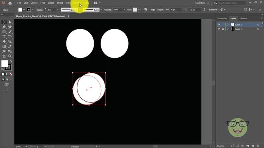Open the Type menu

[42, 3]
